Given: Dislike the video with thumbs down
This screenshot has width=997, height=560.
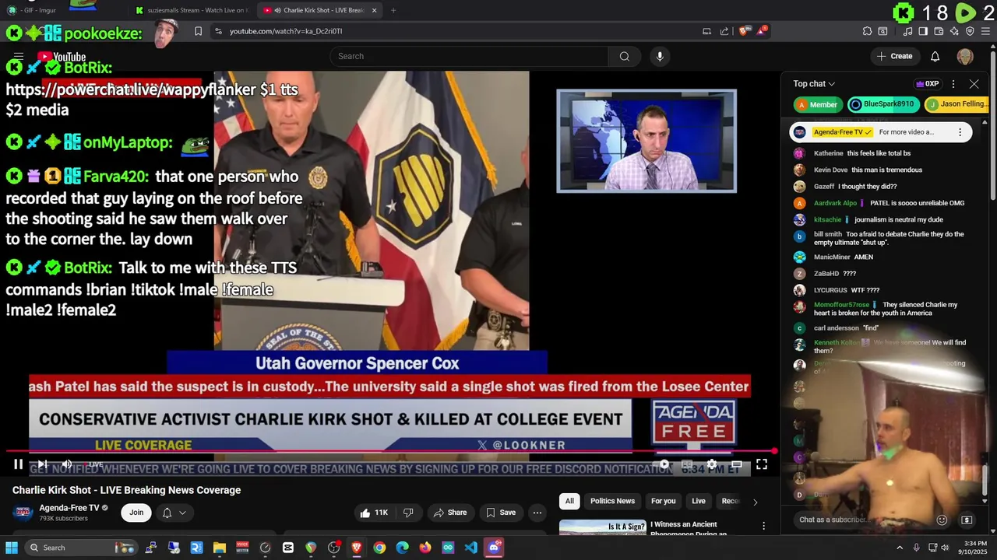Looking at the screenshot, I should click(x=408, y=513).
